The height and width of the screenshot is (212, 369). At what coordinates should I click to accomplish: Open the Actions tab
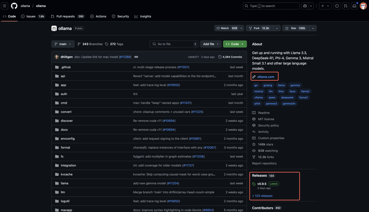98,16
